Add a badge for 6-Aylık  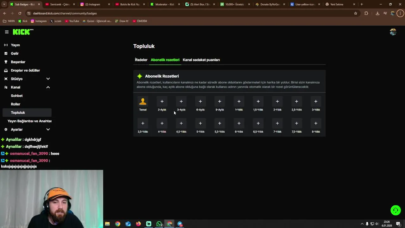pos(200,101)
